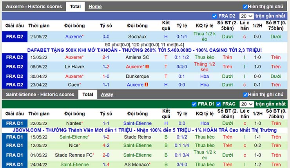This screenshot has height=168, width=290.
Task: Click 'Thắng 1/2 kèo' result in Le Havre row
Action: click(204, 67)
